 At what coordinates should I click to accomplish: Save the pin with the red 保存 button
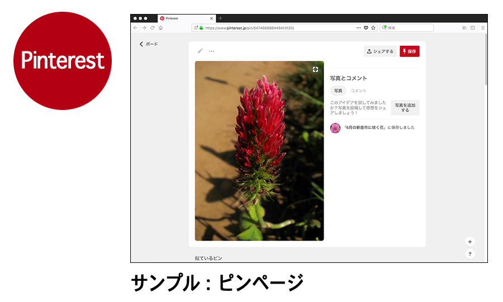pyautogui.click(x=409, y=51)
